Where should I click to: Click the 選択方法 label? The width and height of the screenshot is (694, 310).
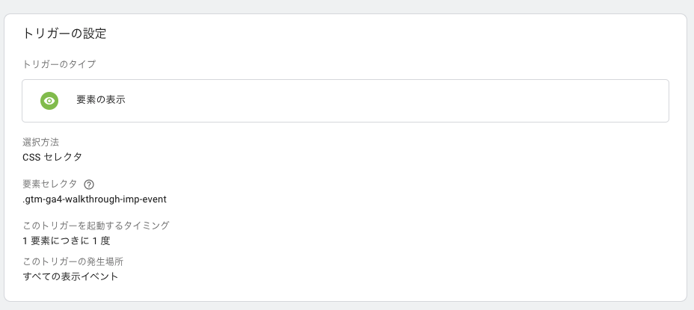[40, 143]
